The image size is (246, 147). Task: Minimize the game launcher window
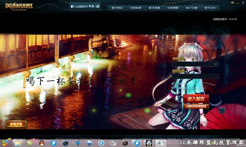[238, 3]
